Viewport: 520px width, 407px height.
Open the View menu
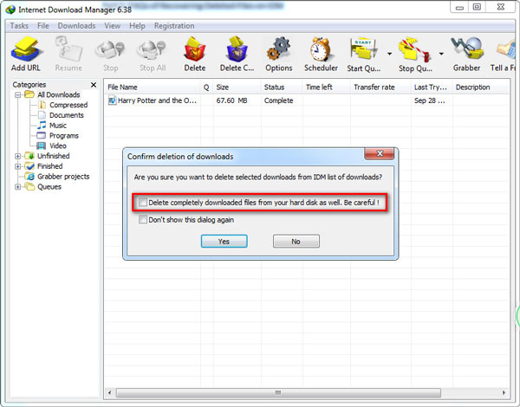(113, 26)
